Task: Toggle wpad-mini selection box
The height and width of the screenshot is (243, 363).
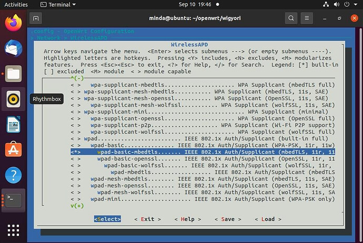Action: pyautogui.click(x=76, y=199)
